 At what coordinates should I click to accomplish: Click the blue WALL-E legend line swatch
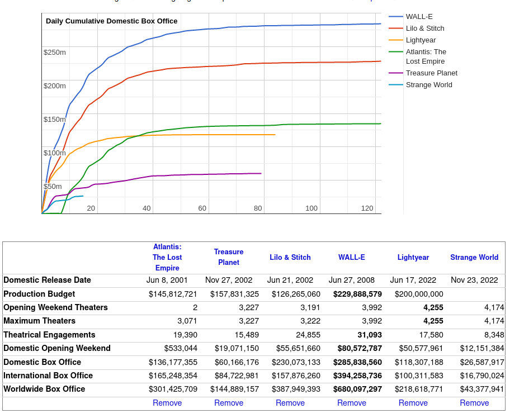click(396, 17)
